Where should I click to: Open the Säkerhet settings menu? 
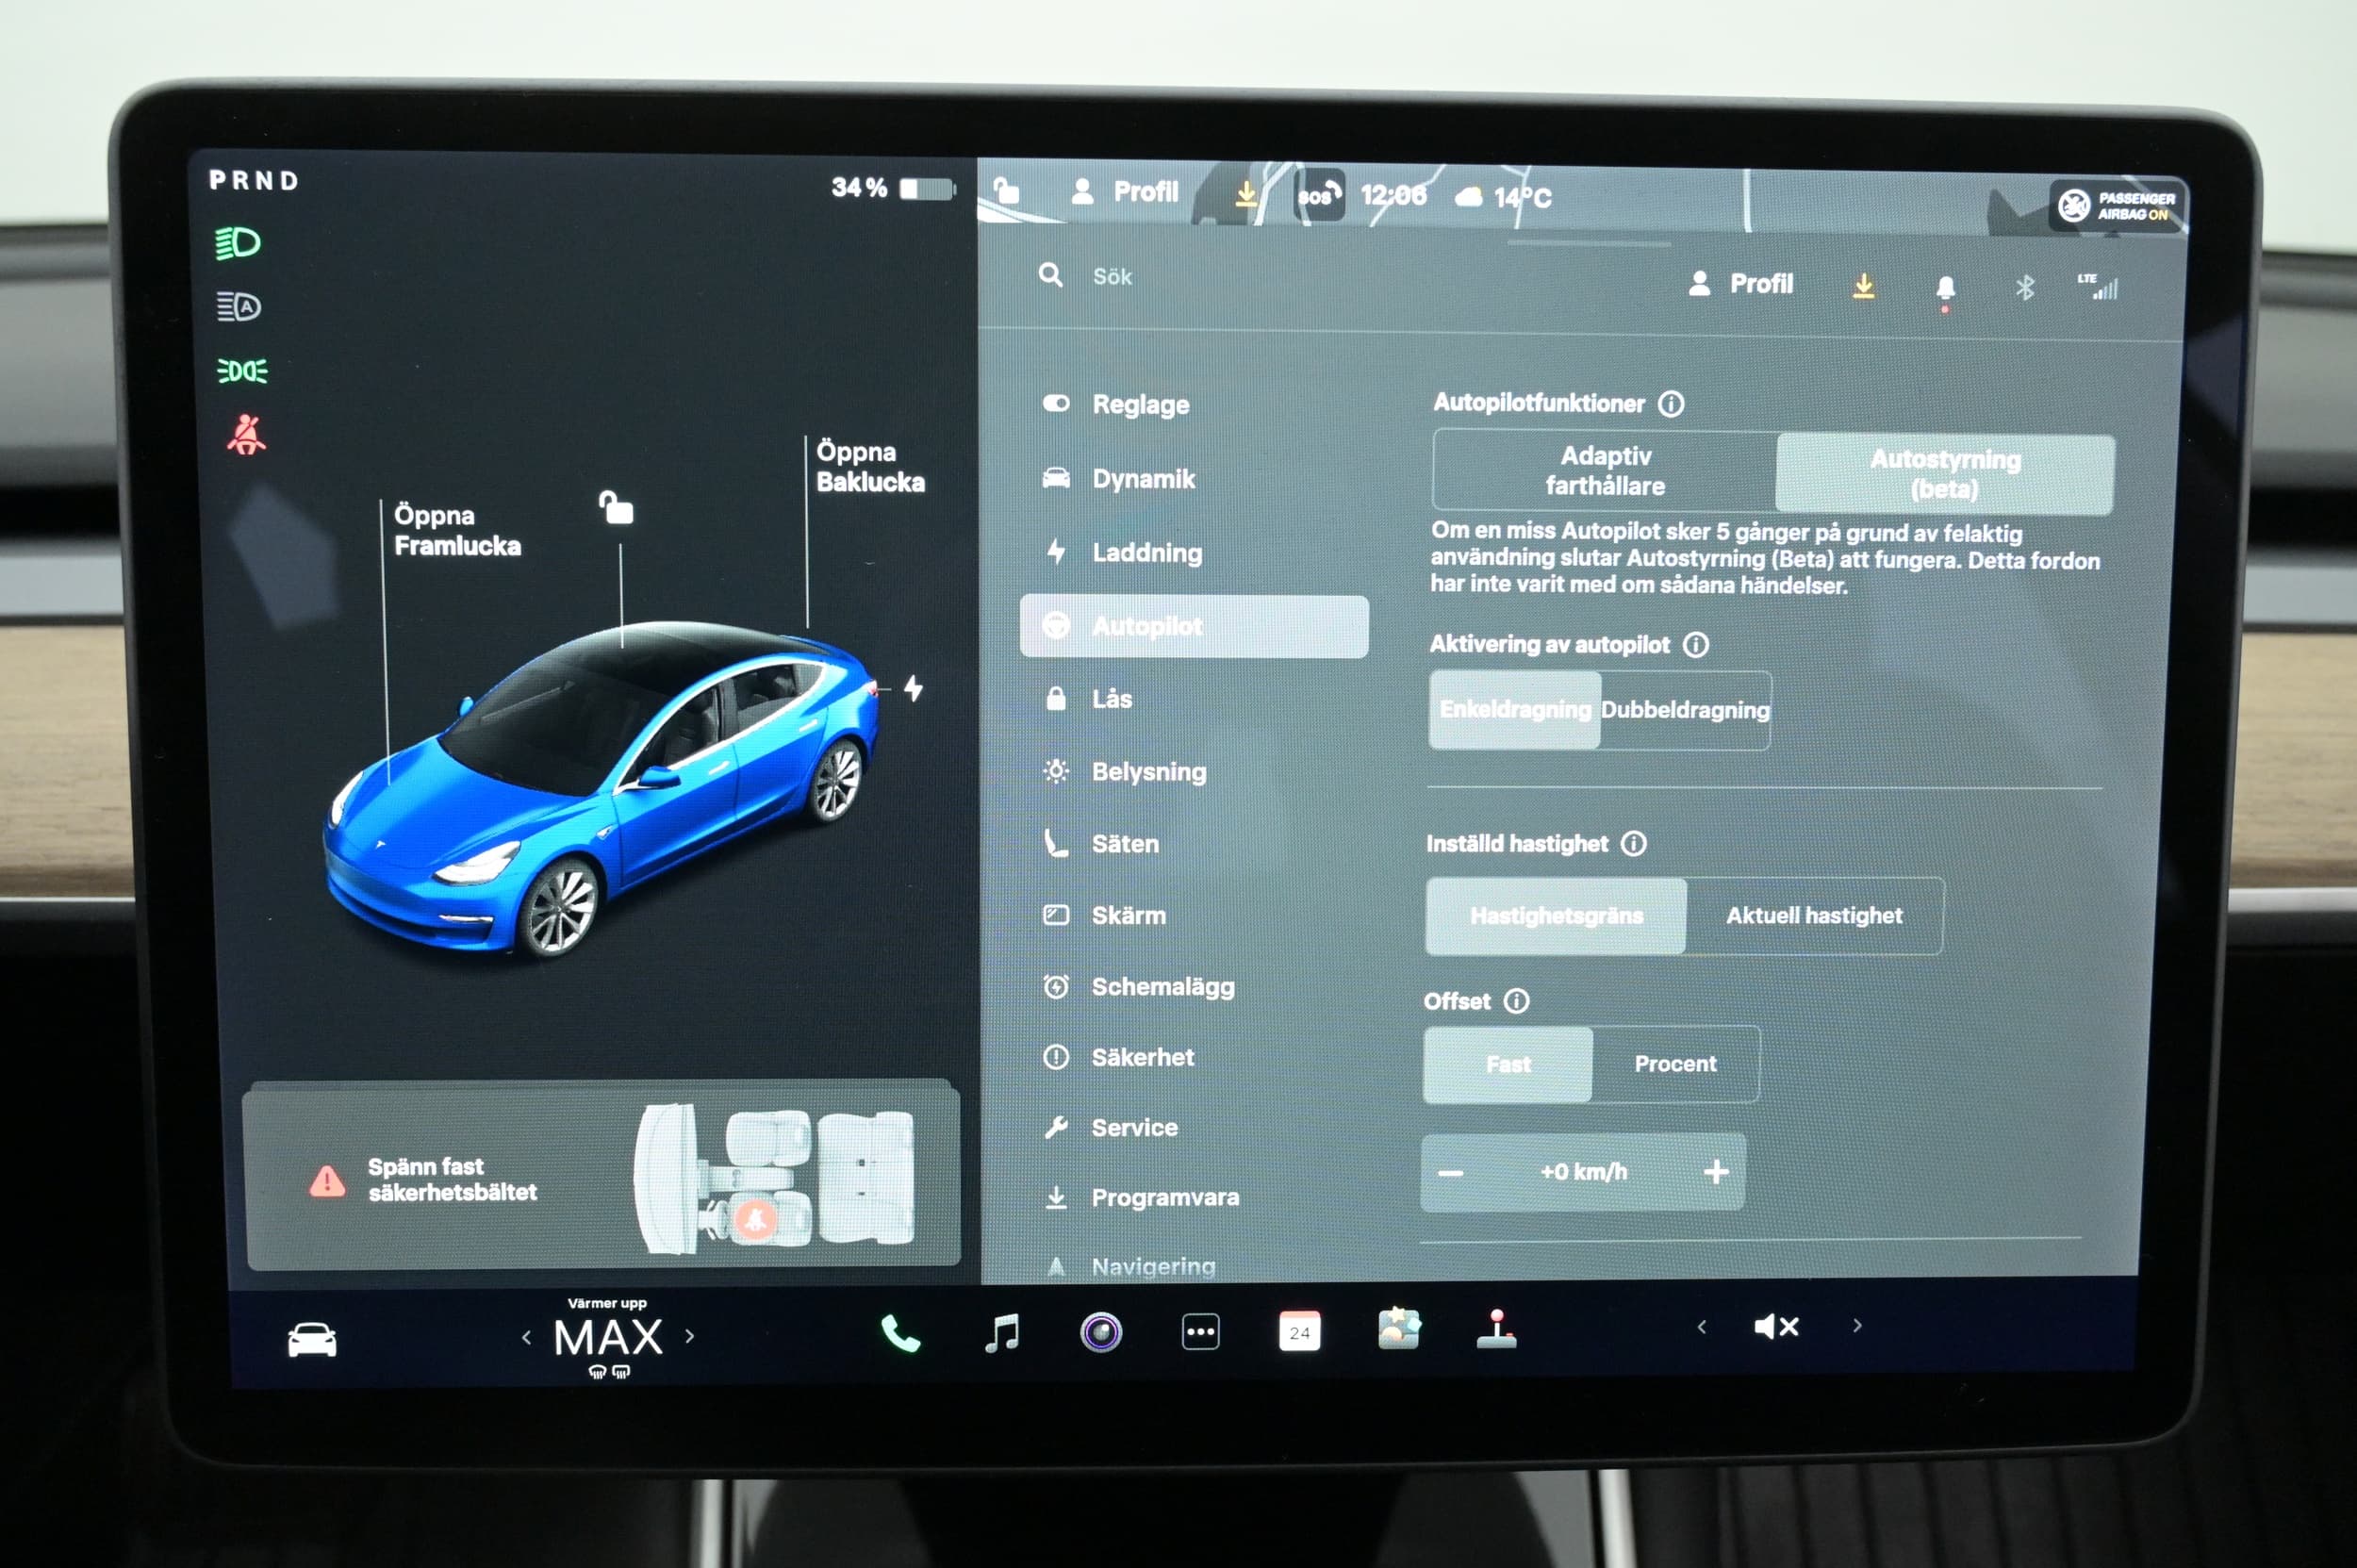point(1142,1057)
